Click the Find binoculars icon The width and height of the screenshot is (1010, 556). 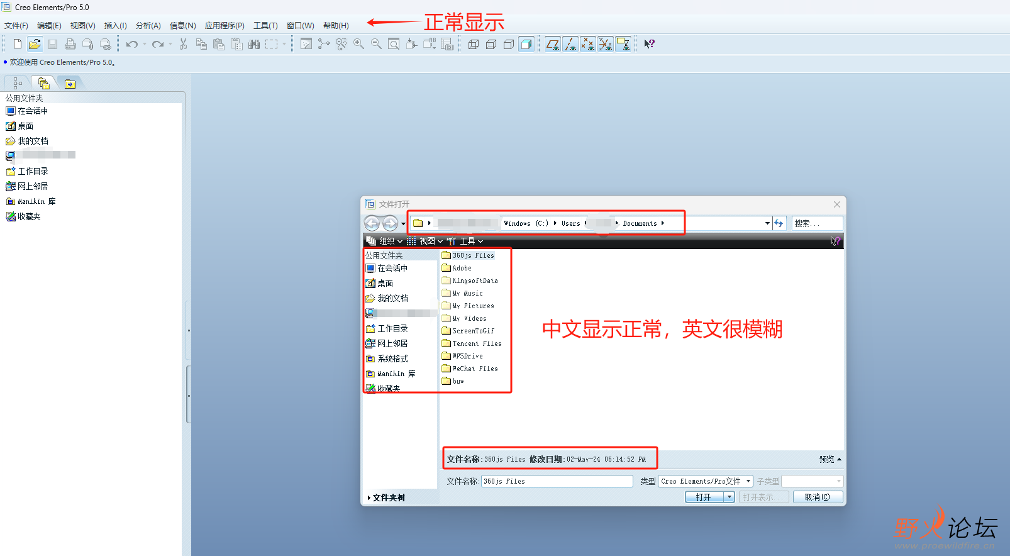254,44
